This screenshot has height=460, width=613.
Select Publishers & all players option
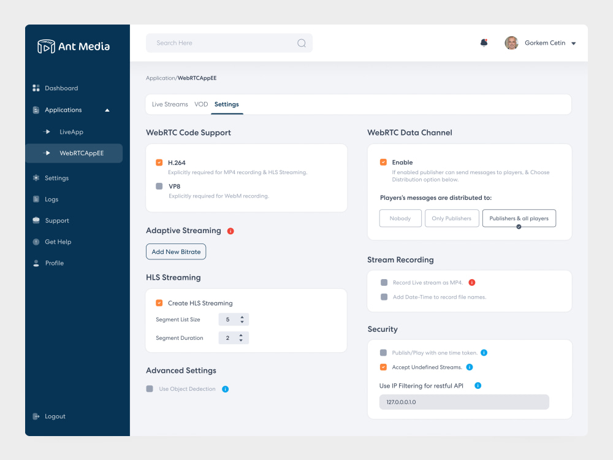click(519, 218)
